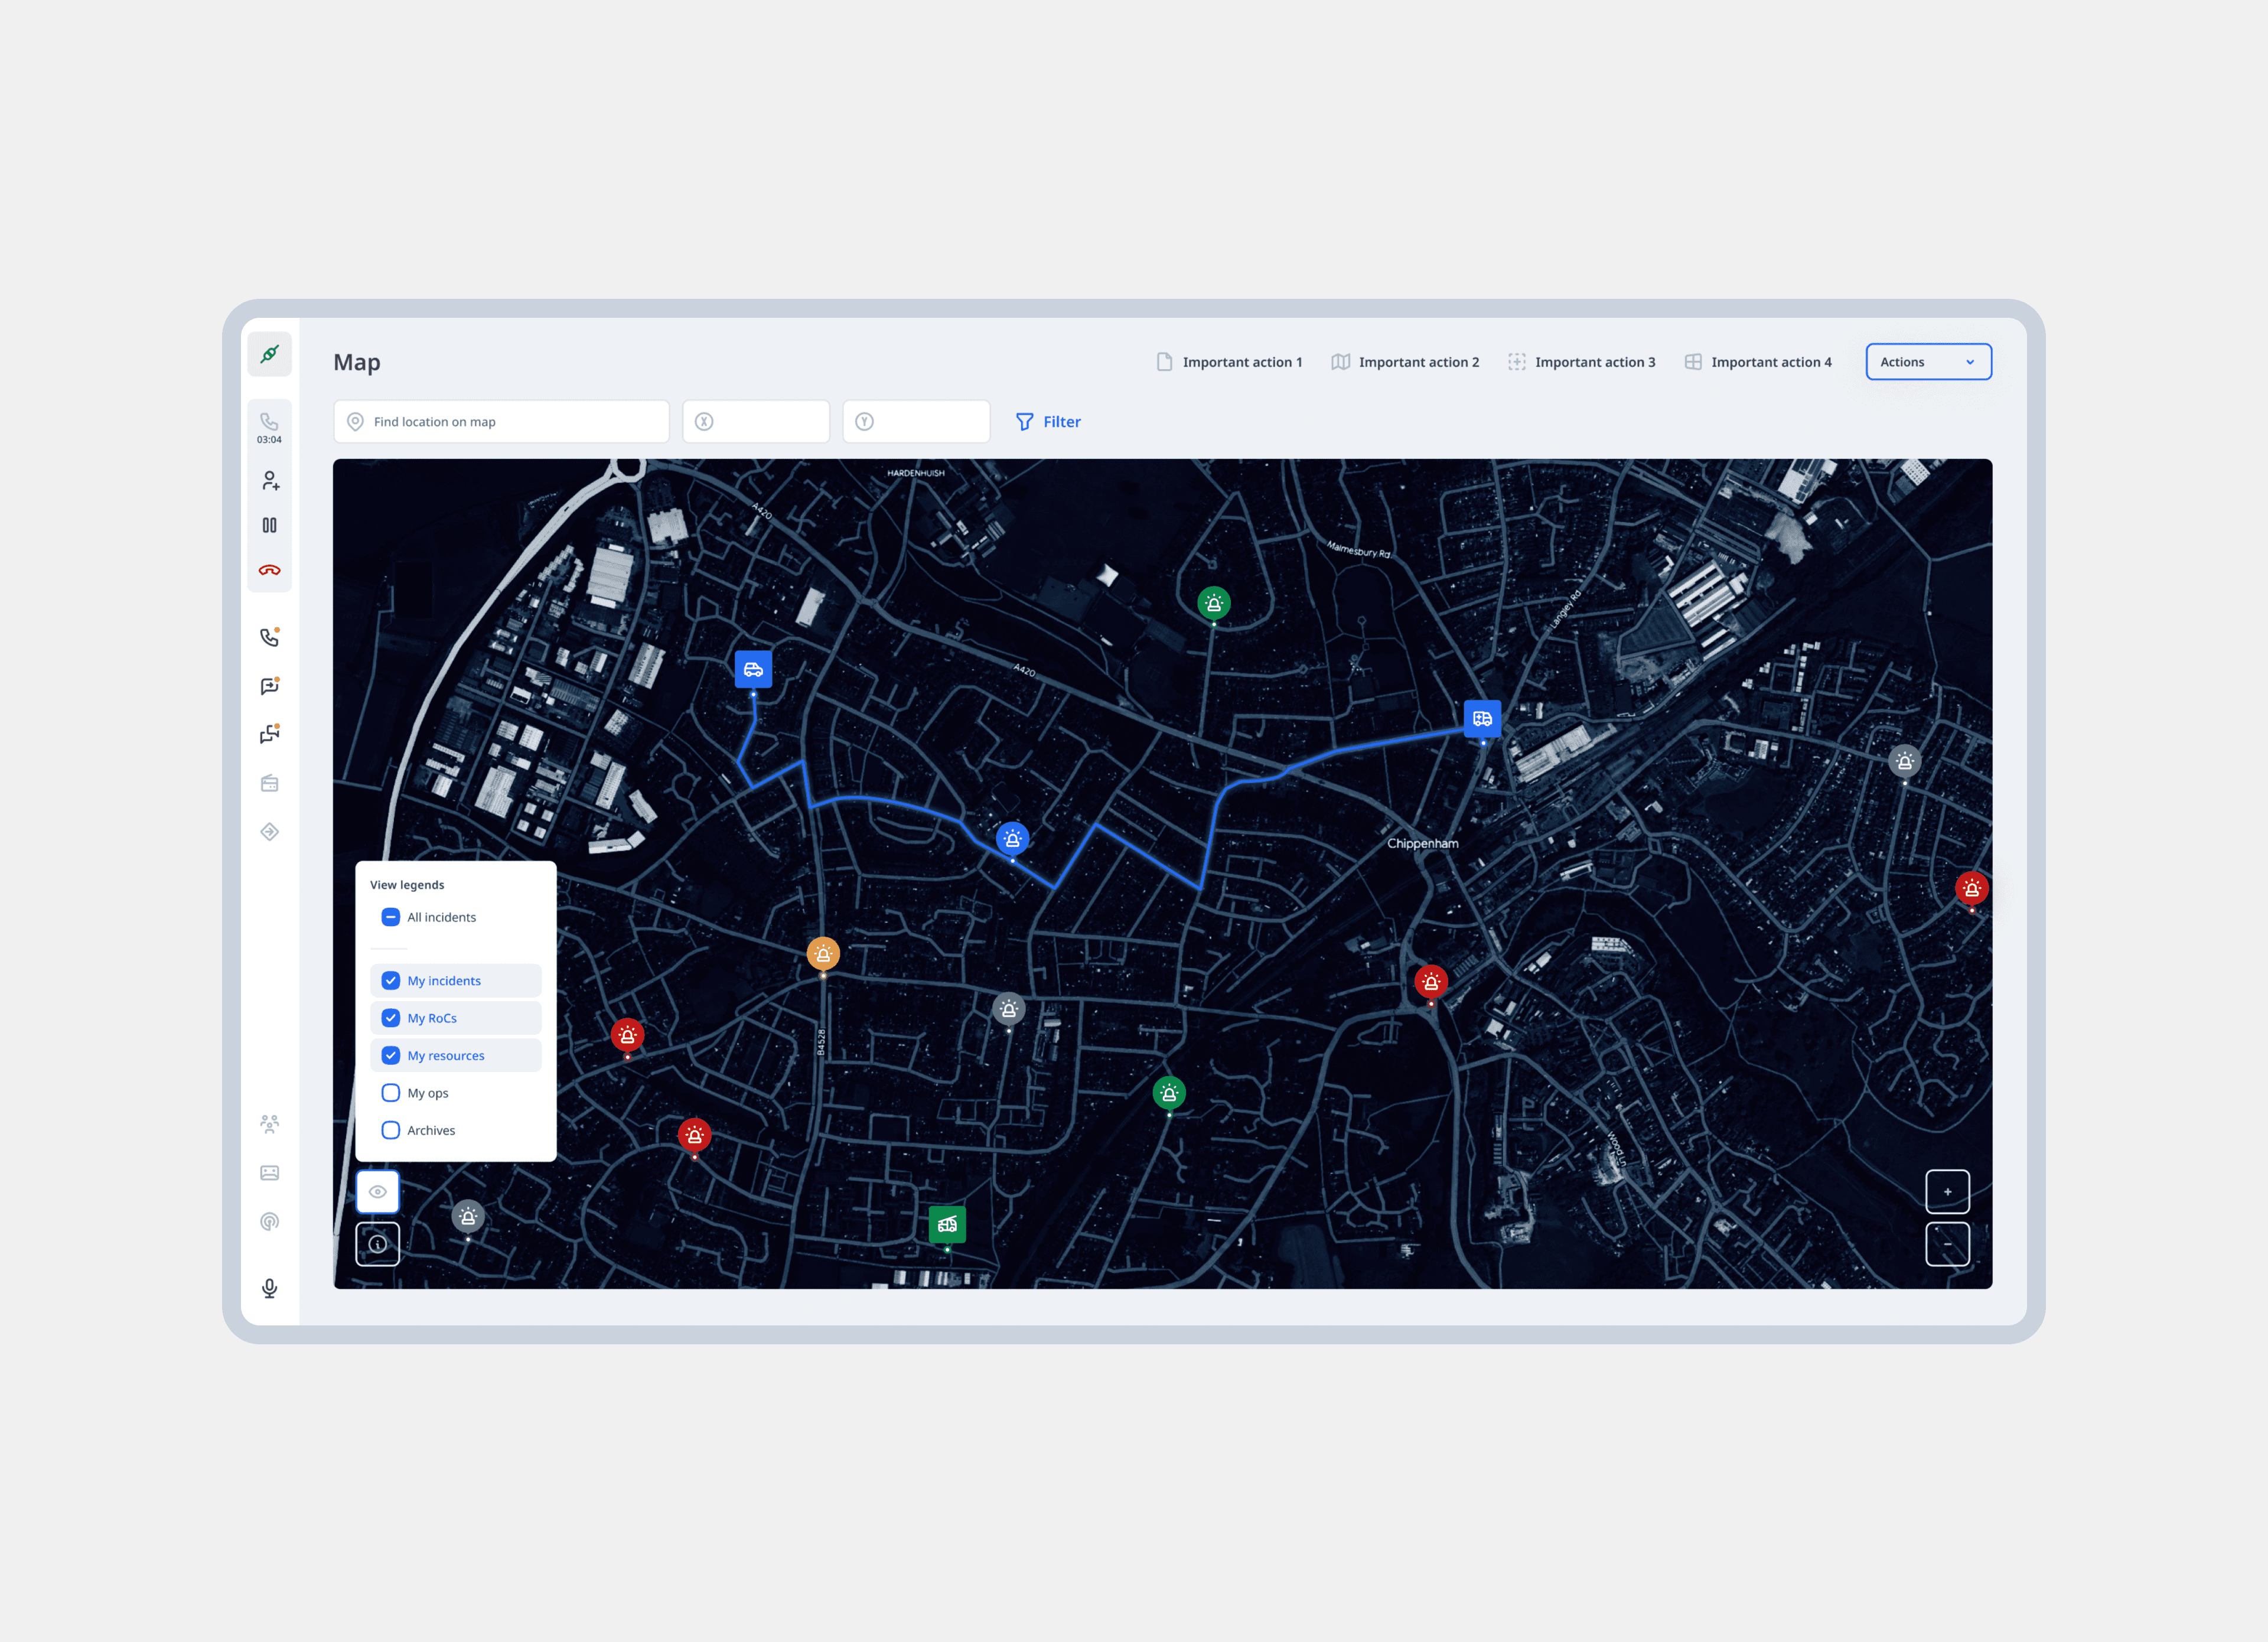The width and height of the screenshot is (2268, 1642).
Task: Open the Actions dropdown
Action: point(1927,362)
